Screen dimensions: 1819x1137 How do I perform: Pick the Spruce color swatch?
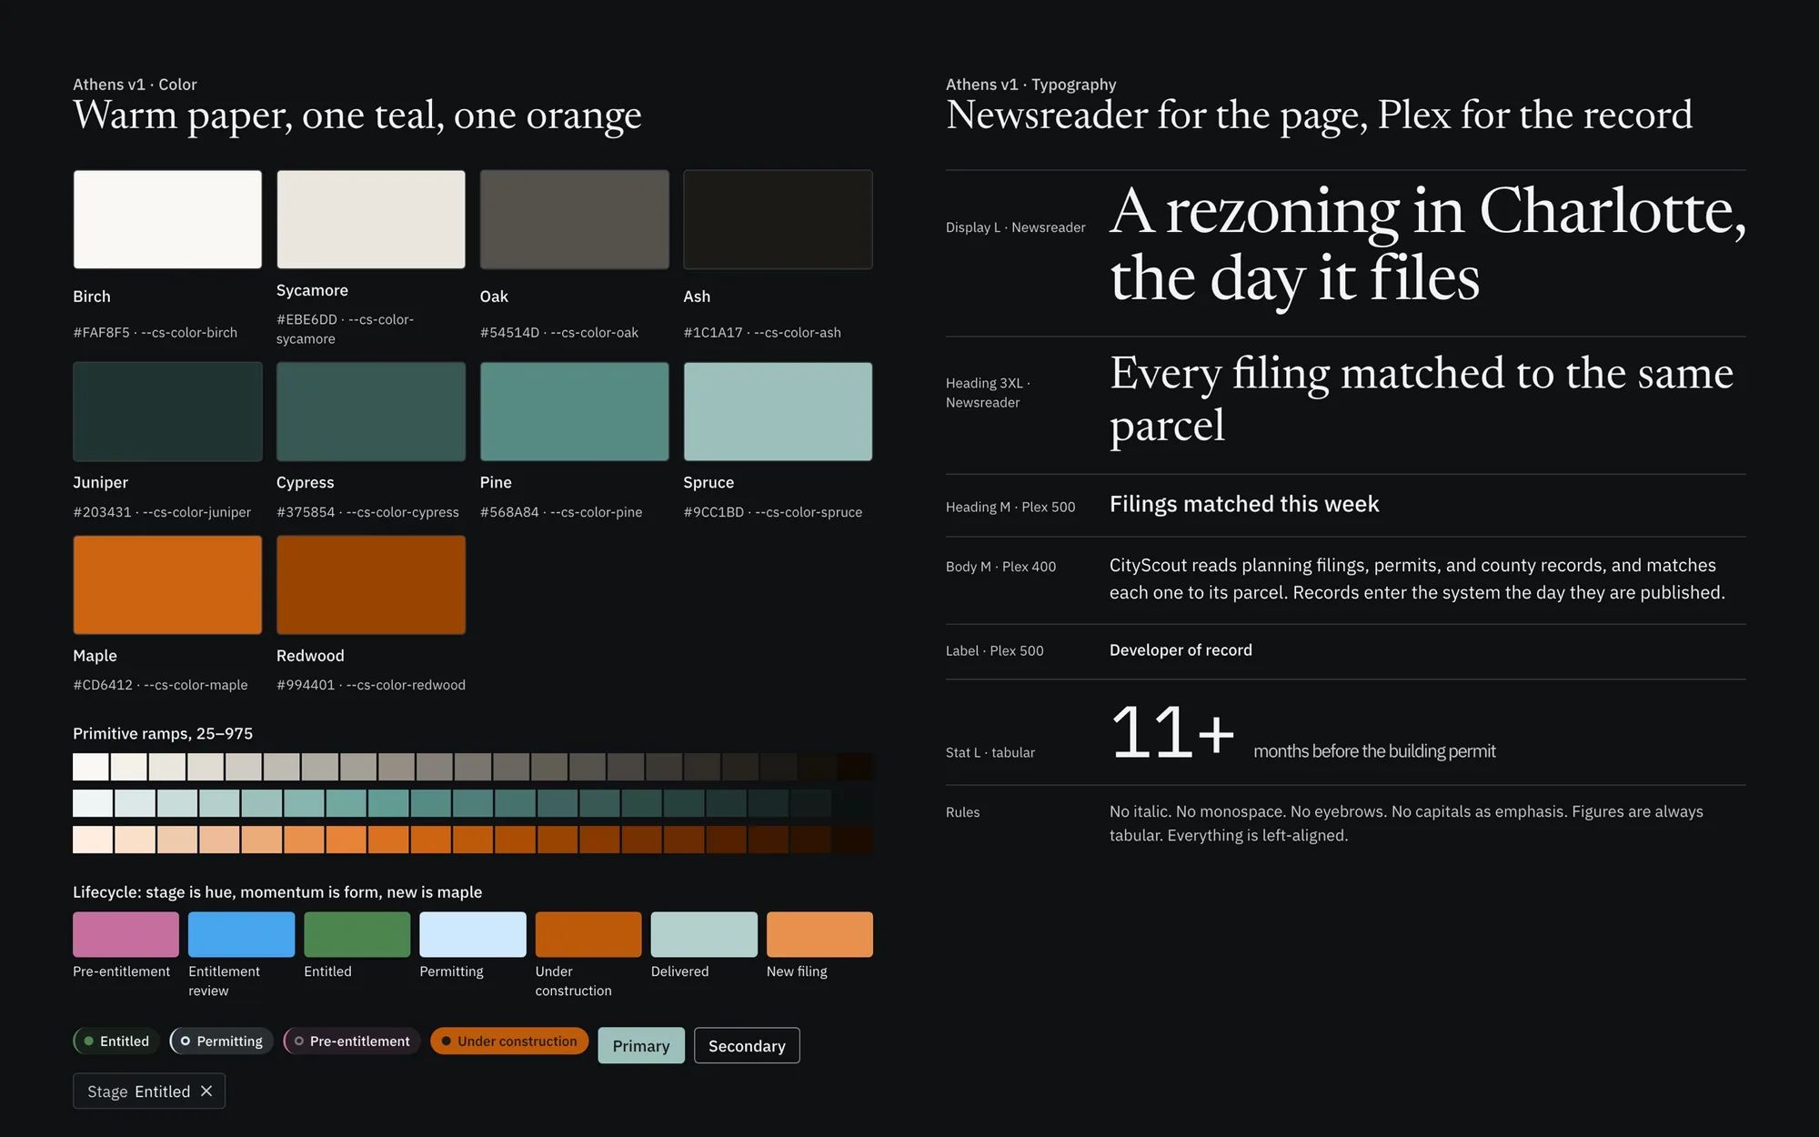pyautogui.click(x=778, y=411)
